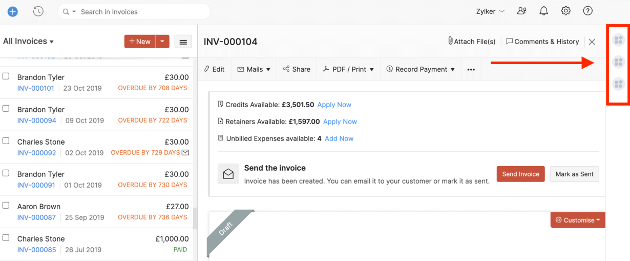Image resolution: width=630 pixels, height=261 pixels.
Task: Click the first widget icon in right sidebar
Action: click(x=618, y=39)
